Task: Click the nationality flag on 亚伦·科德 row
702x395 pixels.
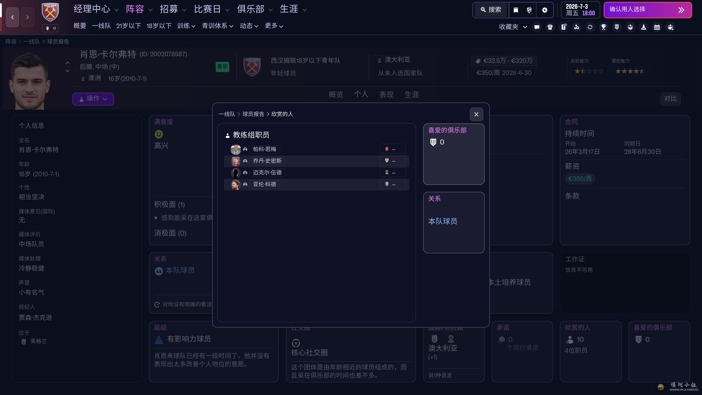Action: (x=386, y=184)
